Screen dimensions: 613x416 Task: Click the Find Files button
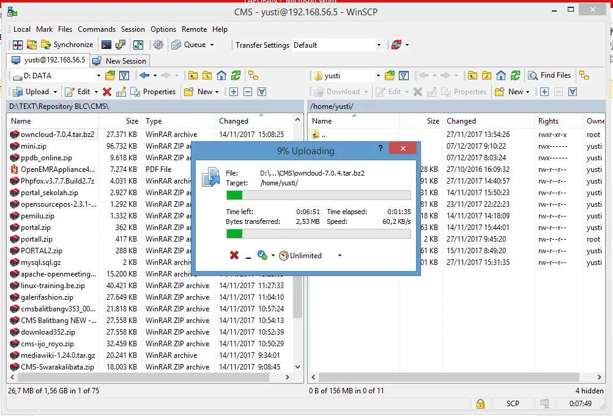549,75
